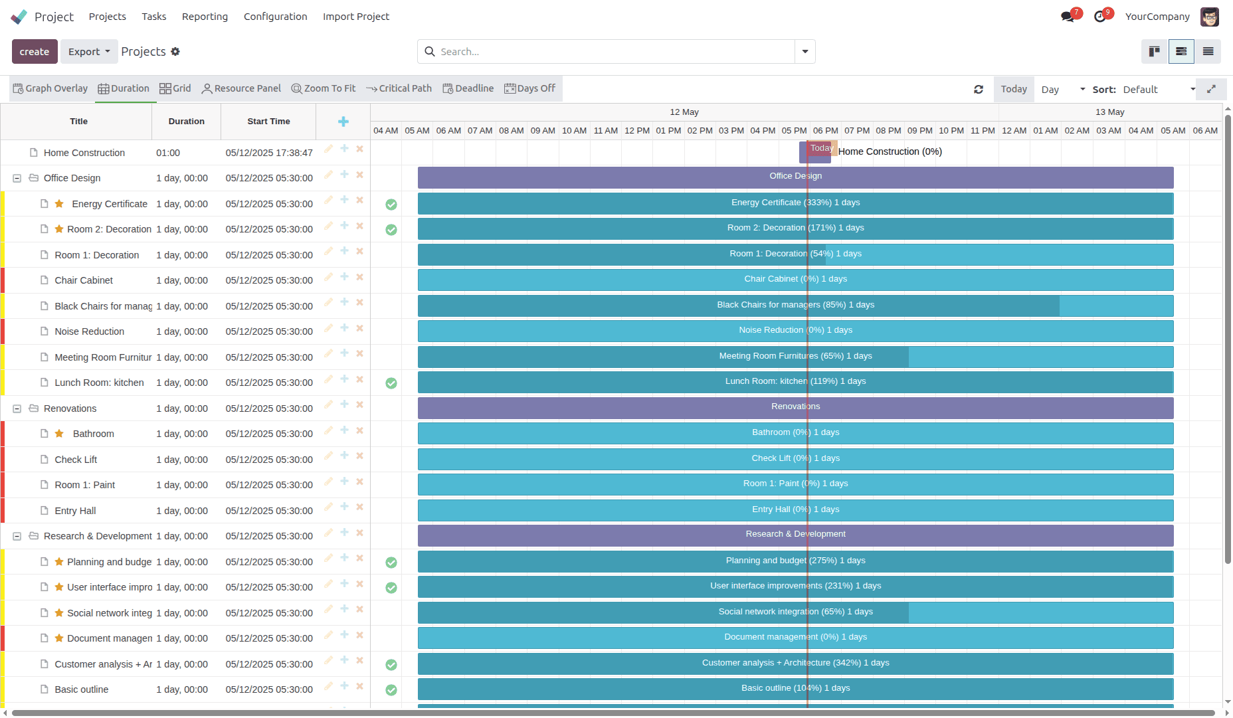Open the Reporting menu
The image size is (1233, 718).
coord(205,17)
